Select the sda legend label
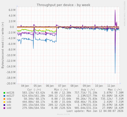127x117 pixels. click(x=9, y=99)
